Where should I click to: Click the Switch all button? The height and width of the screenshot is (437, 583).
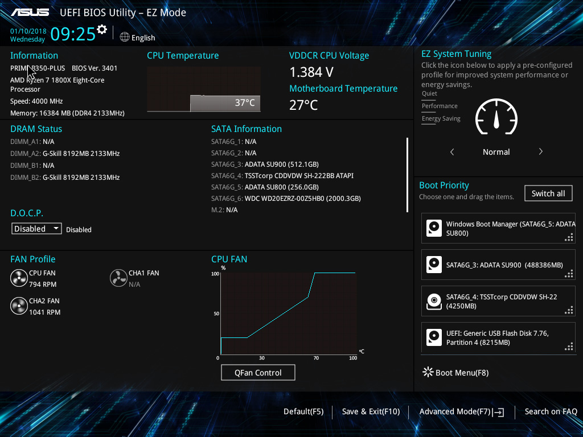[548, 193]
